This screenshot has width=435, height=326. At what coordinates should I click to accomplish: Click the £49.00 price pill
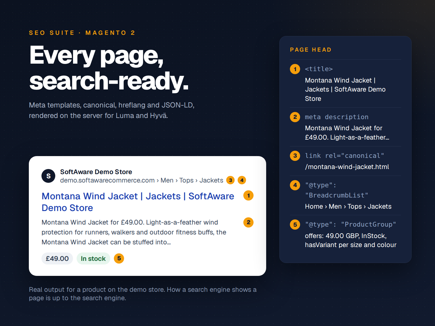57,258
